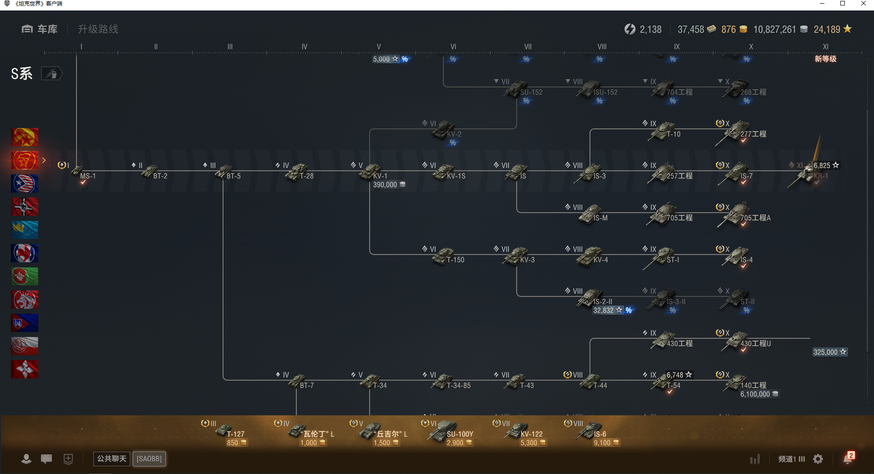The width and height of the screenshot is (874, 474).
Task: Select the Italy nation flag
Action: click(x=25, y=276)
